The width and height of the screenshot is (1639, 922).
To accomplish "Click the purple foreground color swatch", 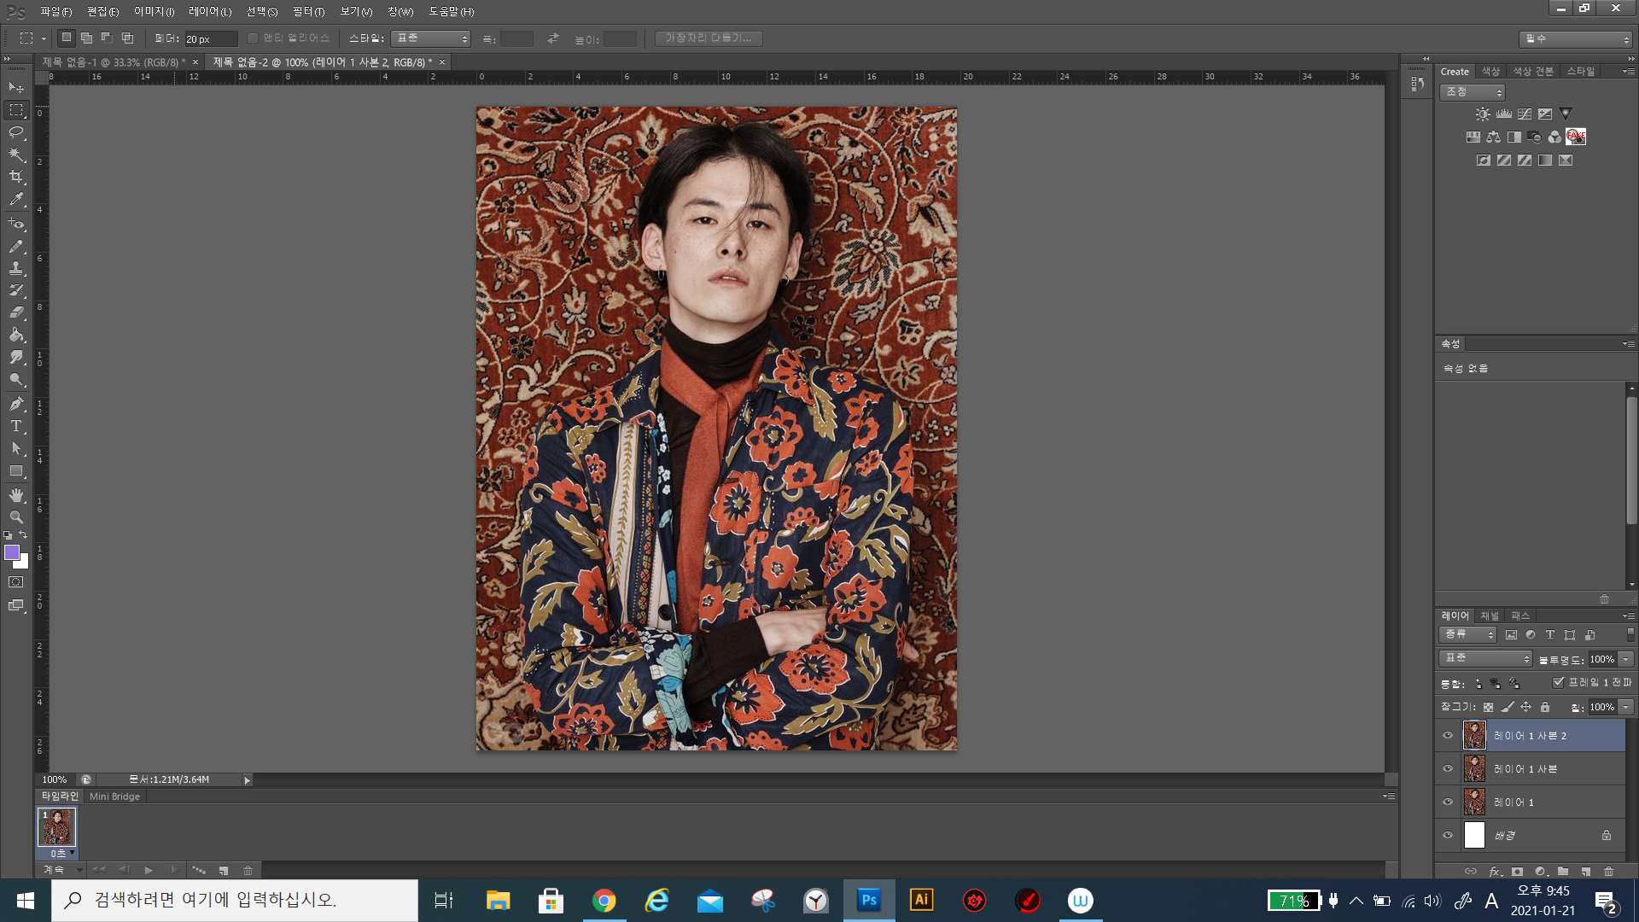I will (x=12, y=552).
